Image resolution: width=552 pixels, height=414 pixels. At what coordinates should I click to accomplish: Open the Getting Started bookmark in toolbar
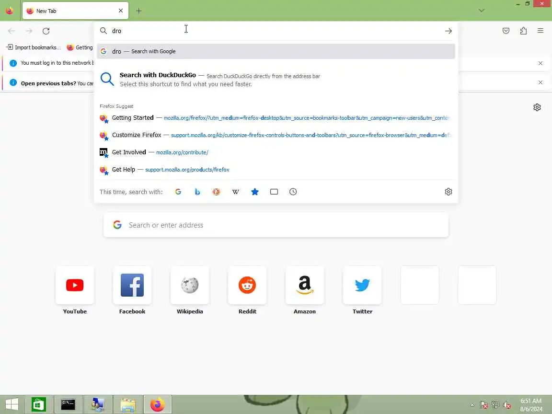[80, 47]
